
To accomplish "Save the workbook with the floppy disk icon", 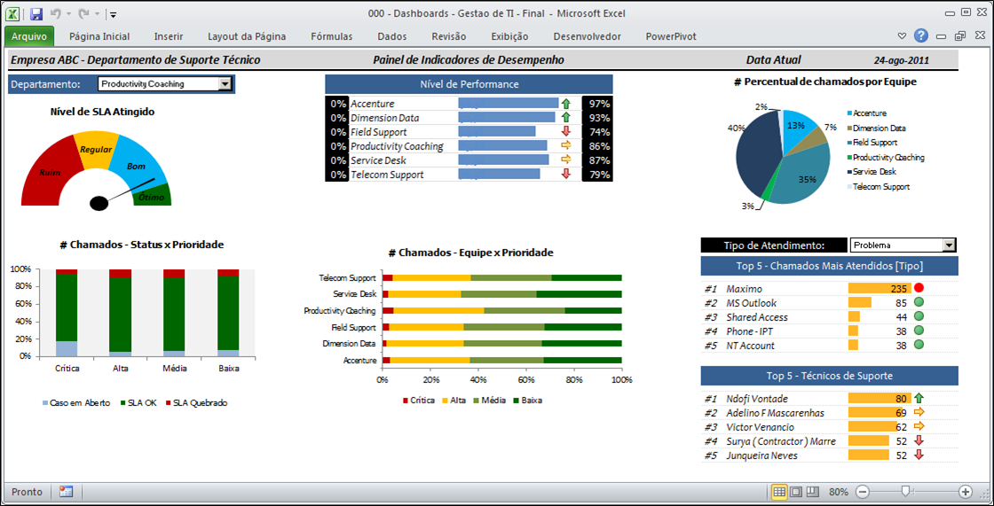I will point(36,13).
